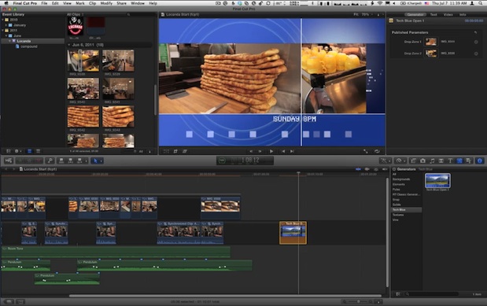The height and width of the screenshot is (306, 487).
Task: Select Tech Blue Open 1 generator thumbnail
Action: 437,180
